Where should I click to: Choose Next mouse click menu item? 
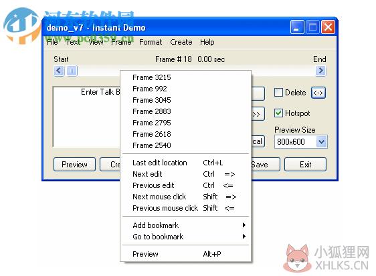(x=185, y=197)
